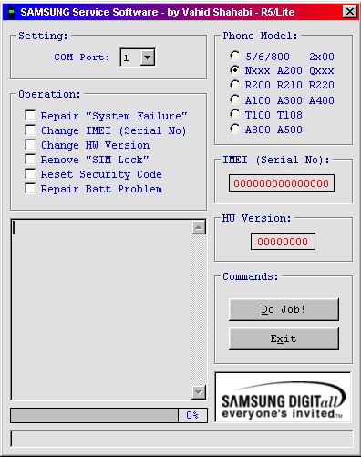Run the Do Job! command
This screenshot has width=361, height=457.
tap(284, 309)
